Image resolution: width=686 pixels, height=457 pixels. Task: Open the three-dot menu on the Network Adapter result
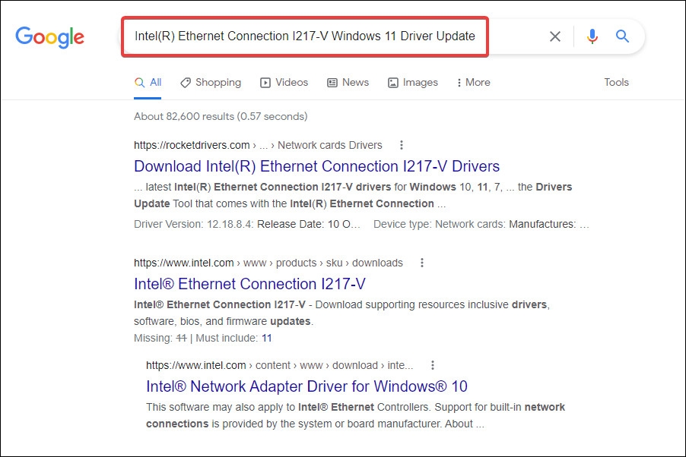pos(432,364)
